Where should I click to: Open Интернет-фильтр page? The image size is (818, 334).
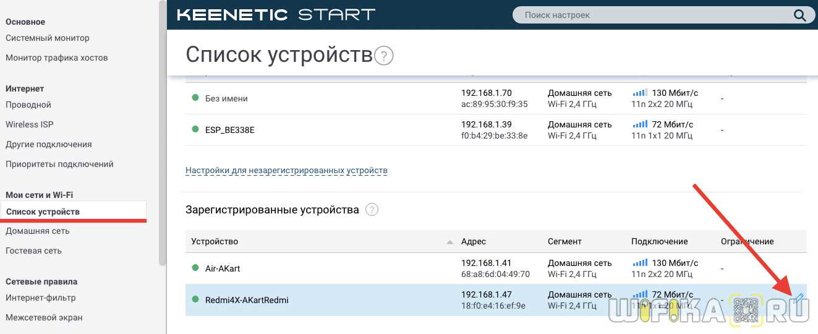click(x=41, y=298)
